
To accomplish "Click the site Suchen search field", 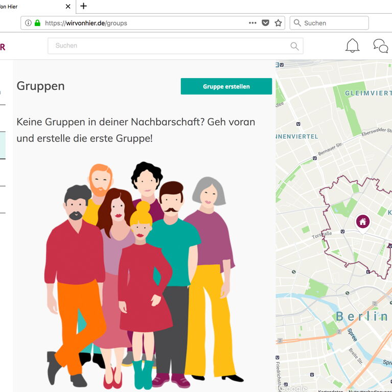I will (175, 46).
